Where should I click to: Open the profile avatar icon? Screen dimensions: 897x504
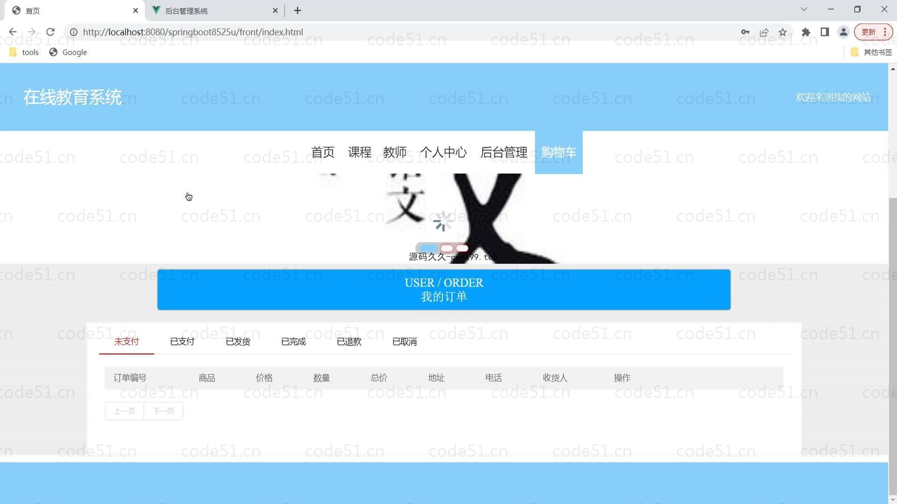pyautogui.click(x=843, y=32)
